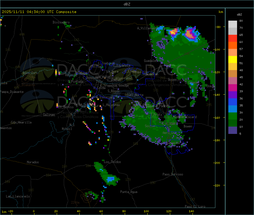This screenshot has width=254, height=215.
Task: Click the light blue 30-35 dBZ legend swatch
Action: coord(233,109)
